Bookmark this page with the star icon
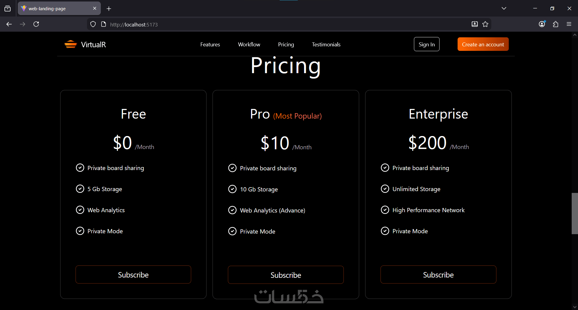 (485, 24)
